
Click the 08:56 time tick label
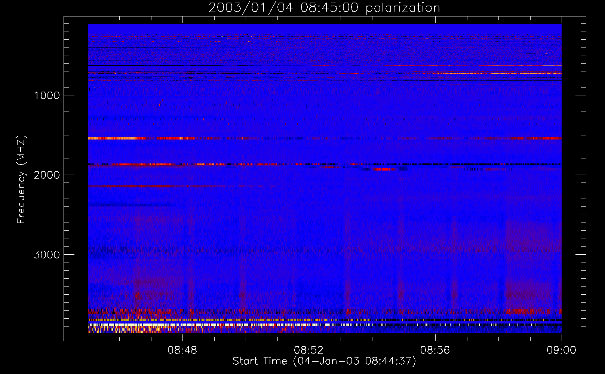[x=435, y=350]
